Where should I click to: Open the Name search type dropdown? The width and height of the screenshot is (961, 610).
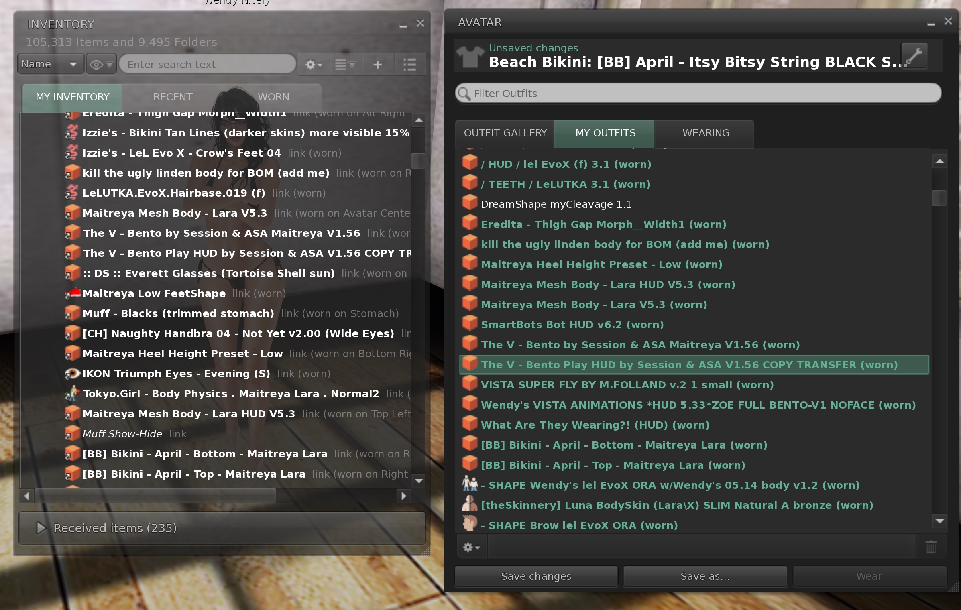[50, 64]
